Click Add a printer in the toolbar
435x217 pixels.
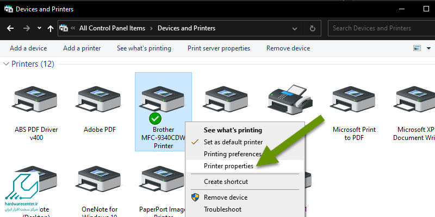pos(82,48)
